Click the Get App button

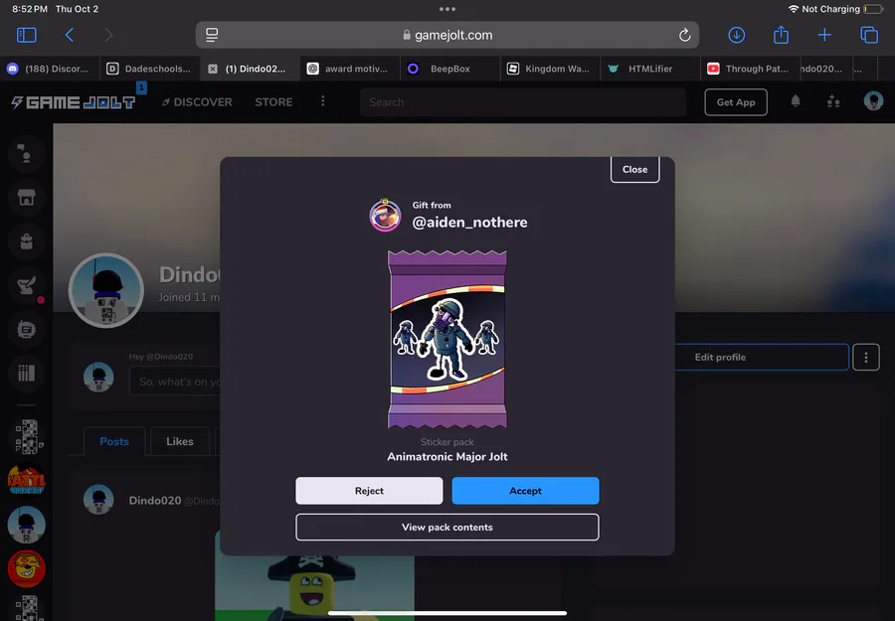736,102
